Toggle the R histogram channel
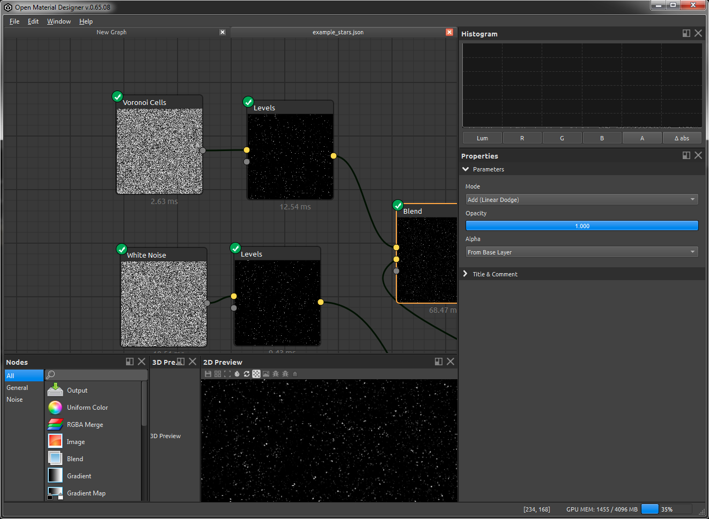This screenshot has width=709, height=519. point(522,138)
